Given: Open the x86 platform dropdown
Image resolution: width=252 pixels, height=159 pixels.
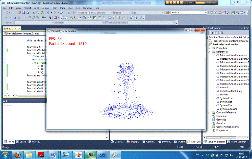Looking at the screenshot, I should 162,13.
